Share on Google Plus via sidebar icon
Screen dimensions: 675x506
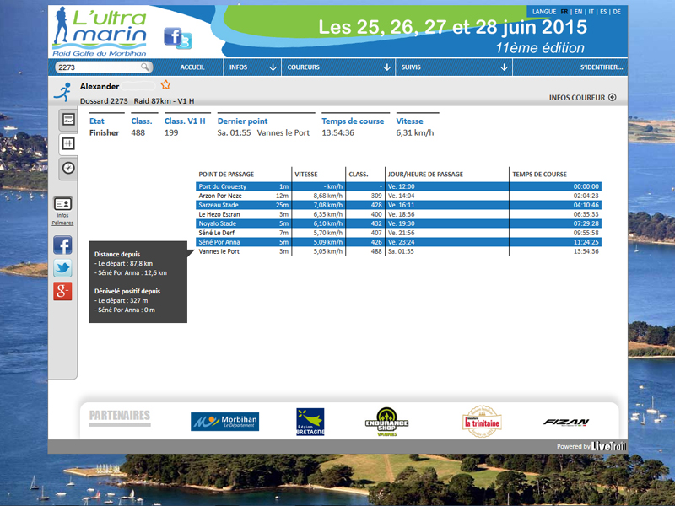(x=62, y=292)
